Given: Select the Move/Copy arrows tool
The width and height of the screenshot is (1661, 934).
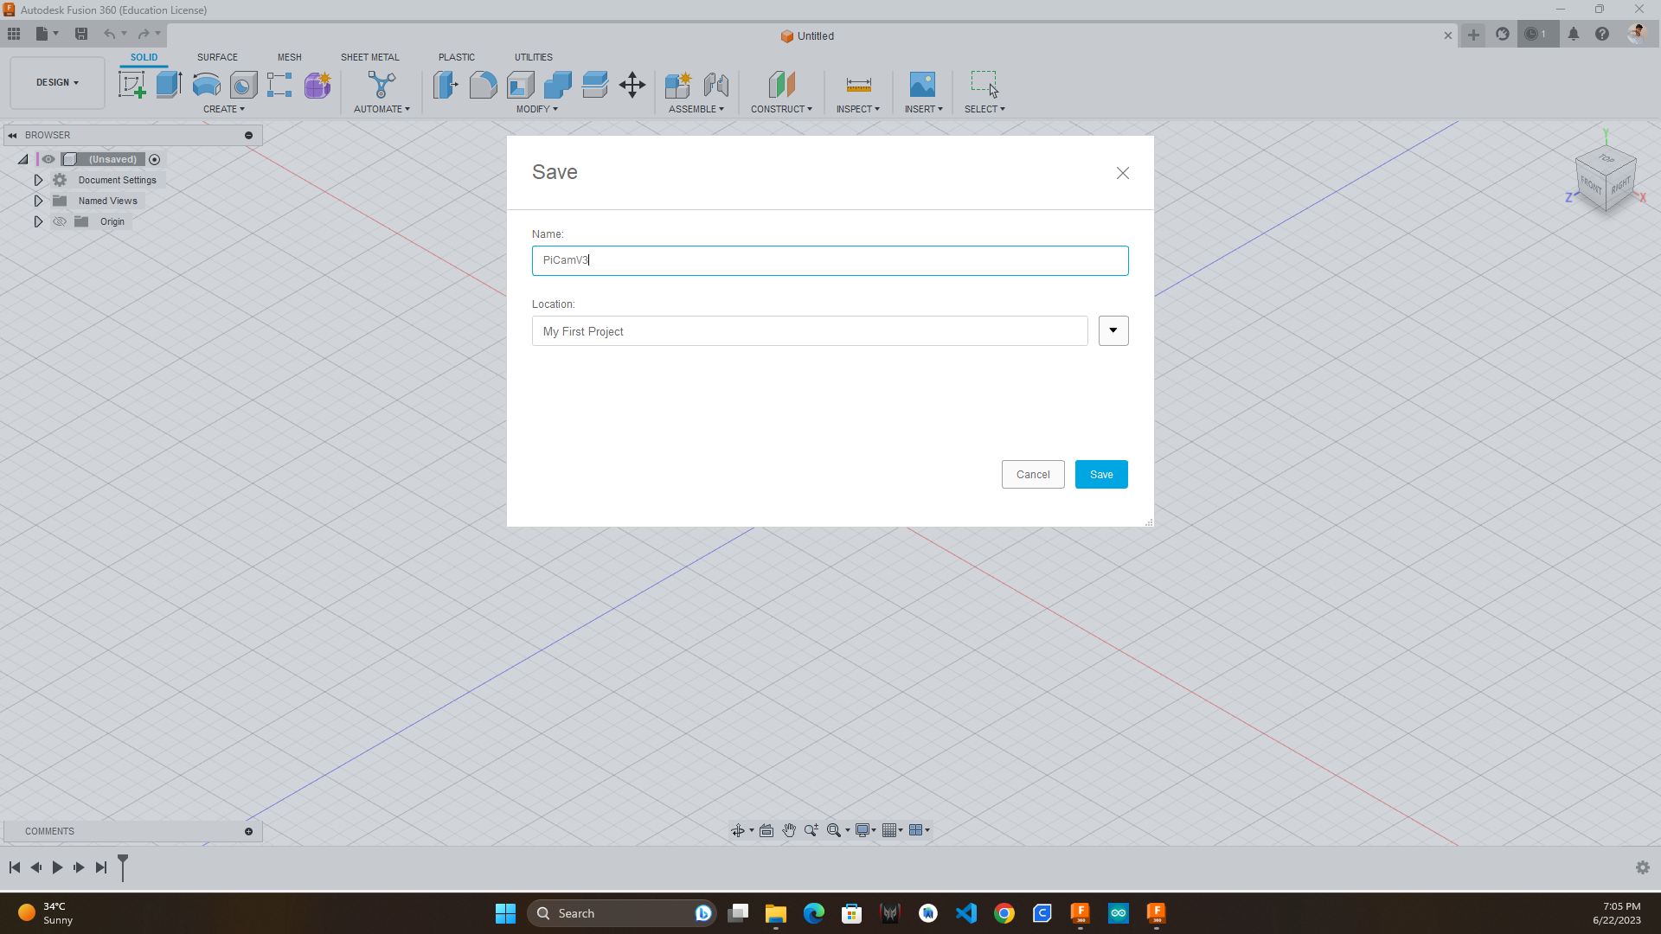Looking at the screenshot, I should [632, 85].
